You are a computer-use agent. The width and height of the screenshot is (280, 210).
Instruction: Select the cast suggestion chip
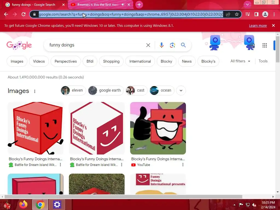pyautogui.click(x=136, y=91)
